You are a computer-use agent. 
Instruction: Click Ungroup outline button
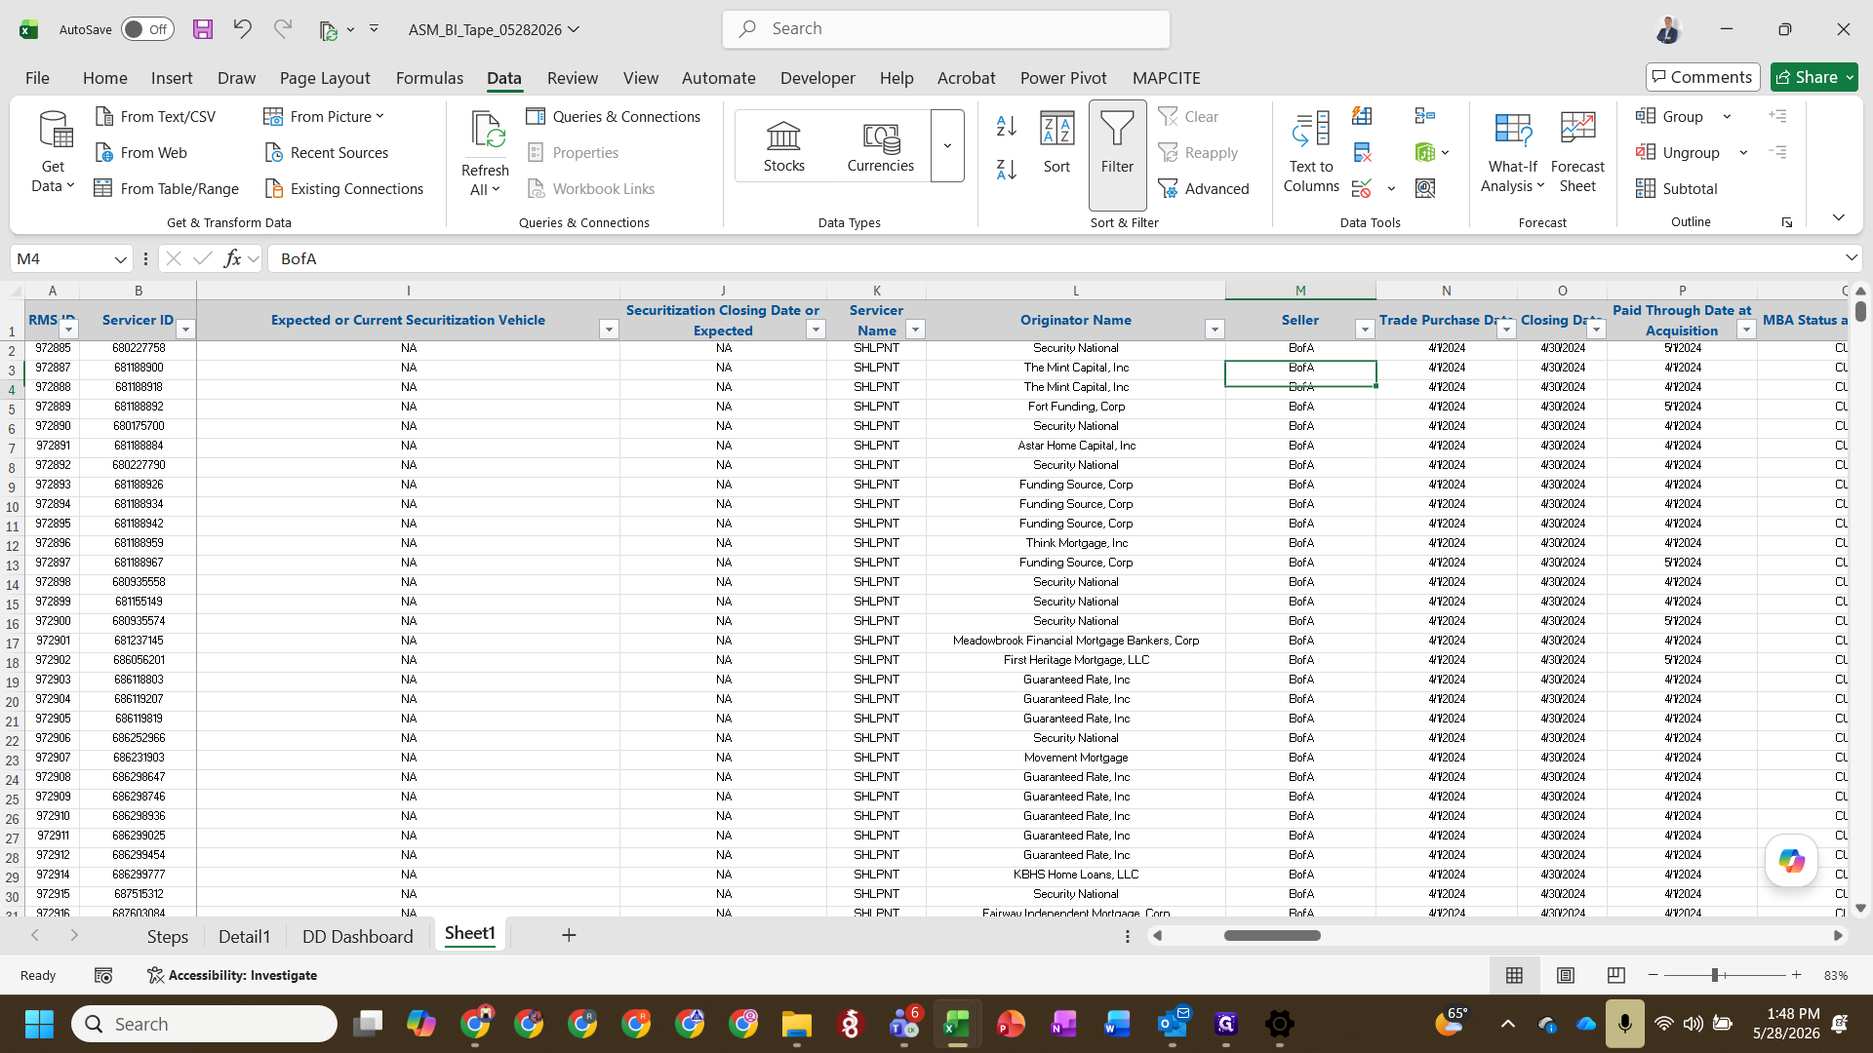pyautogui.click(x=1679, y=153)
